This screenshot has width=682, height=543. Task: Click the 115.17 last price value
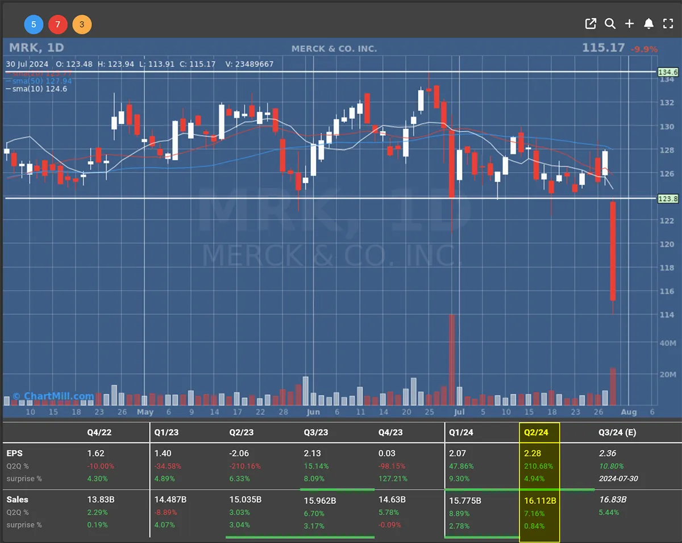click(x=603, y=48)
